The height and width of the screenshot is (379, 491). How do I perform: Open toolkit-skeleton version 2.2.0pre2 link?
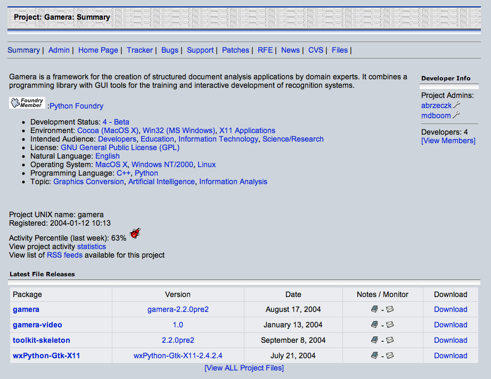click(x=178, y=340)
